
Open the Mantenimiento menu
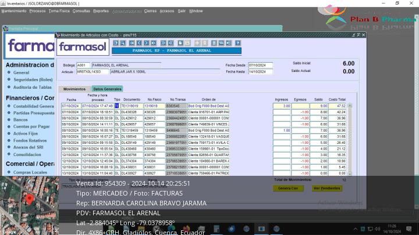coord(14,11)
